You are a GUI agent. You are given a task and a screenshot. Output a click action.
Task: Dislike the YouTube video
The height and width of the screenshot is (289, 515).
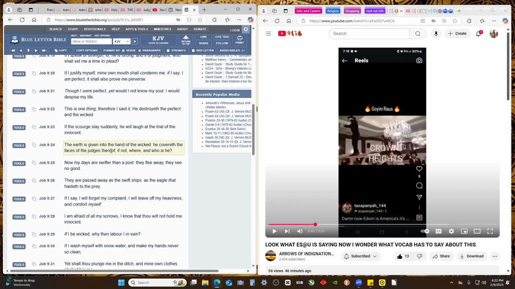pyautogui.click(x=419, y=256)
